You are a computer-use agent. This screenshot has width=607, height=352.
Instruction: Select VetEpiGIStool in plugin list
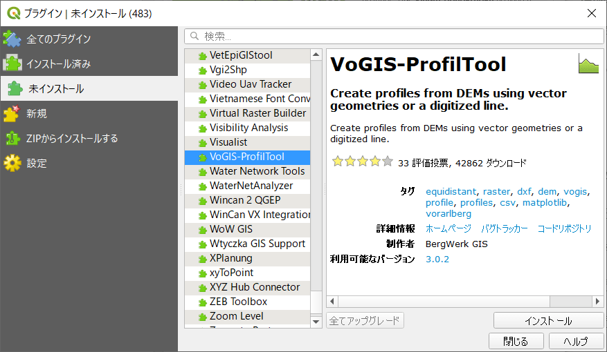[x=247, y=55]
